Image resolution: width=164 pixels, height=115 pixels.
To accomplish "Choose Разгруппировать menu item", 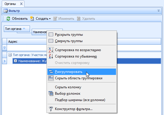I will coord(82,72).
